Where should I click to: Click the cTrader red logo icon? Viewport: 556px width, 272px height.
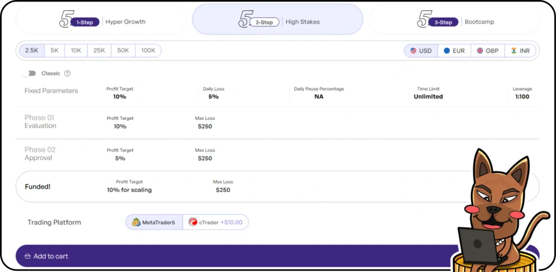[193, 222]
